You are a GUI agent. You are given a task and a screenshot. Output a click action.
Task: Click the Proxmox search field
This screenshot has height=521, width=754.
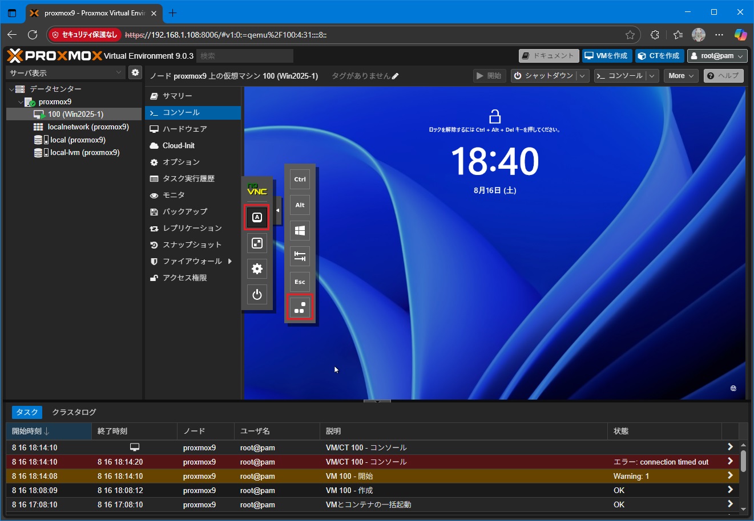coord(245,56)
